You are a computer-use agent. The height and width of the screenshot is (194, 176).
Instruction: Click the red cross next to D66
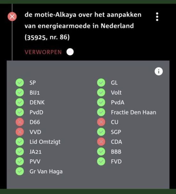pos(20,122)
